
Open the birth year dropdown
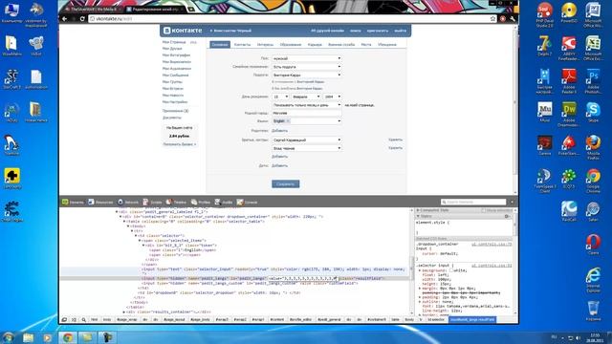click(332, 97)
